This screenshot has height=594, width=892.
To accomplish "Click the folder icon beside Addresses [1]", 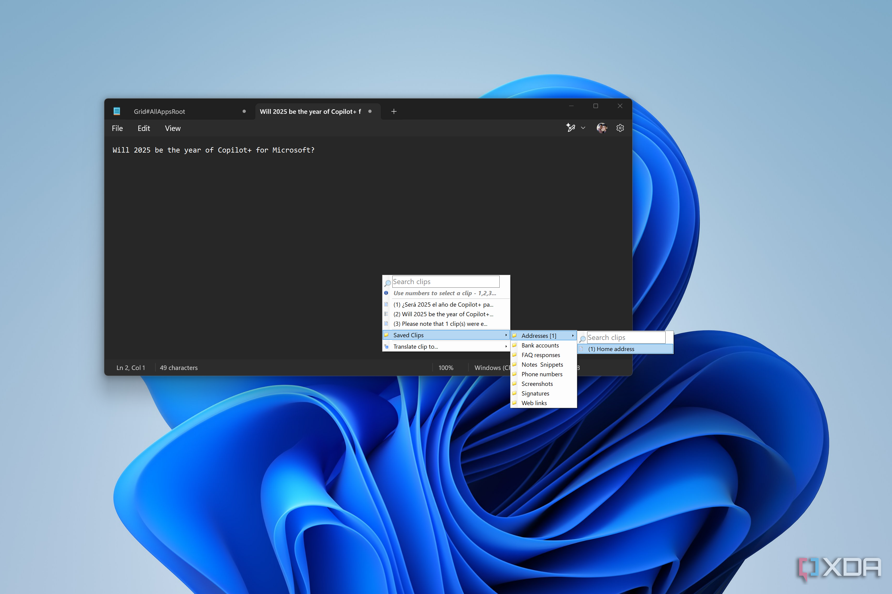I will click(x=515, y=335).
